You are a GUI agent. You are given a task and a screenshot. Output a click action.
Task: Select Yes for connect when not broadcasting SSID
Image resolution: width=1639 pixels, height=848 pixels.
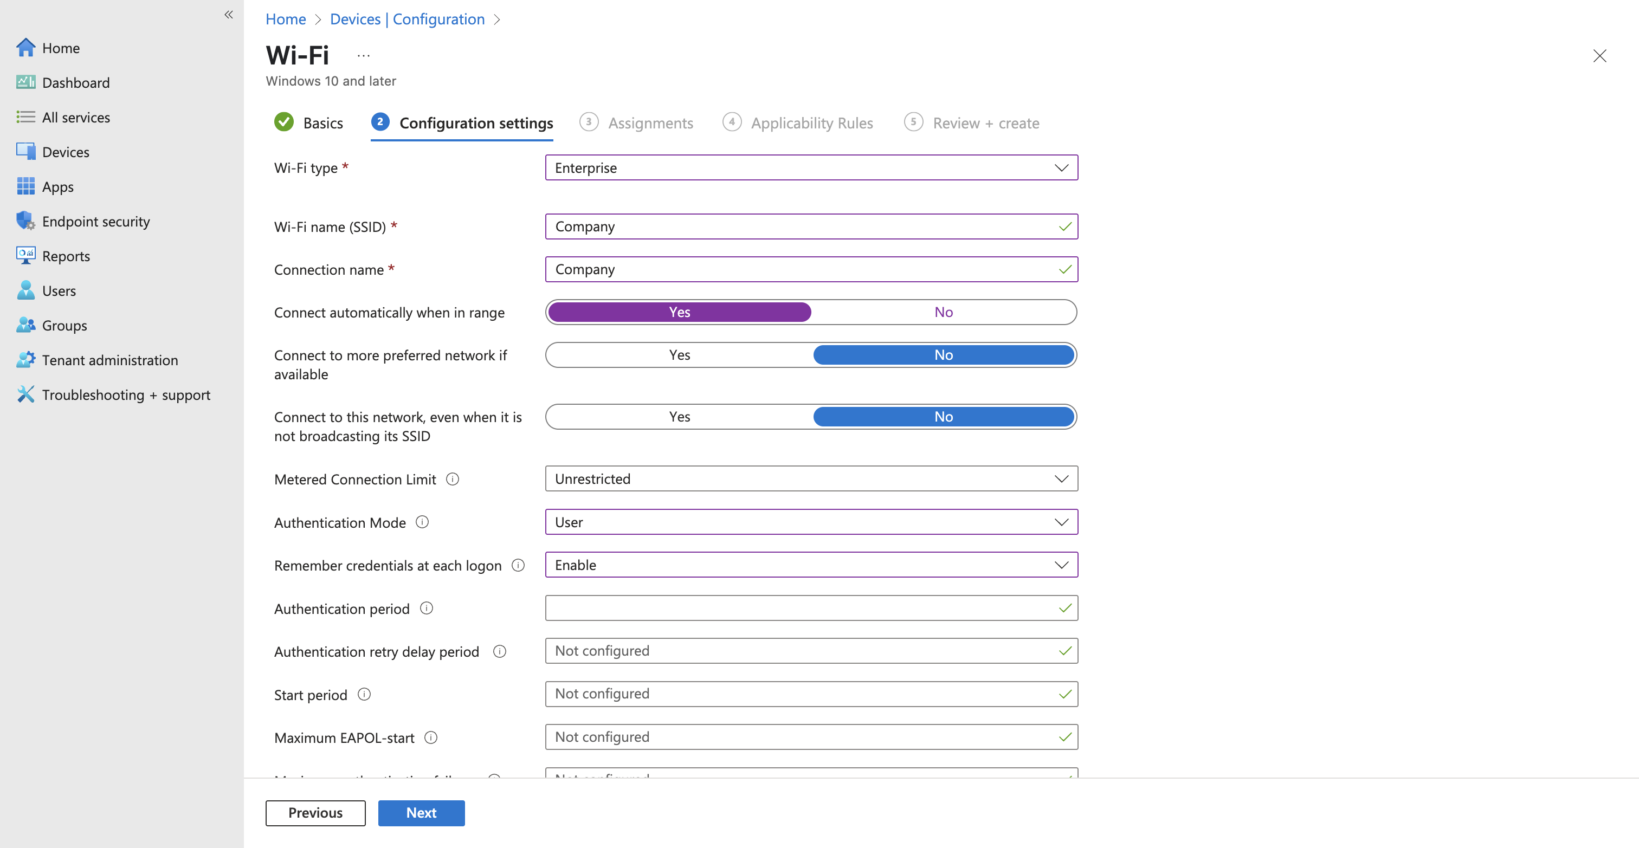(679, 417)
